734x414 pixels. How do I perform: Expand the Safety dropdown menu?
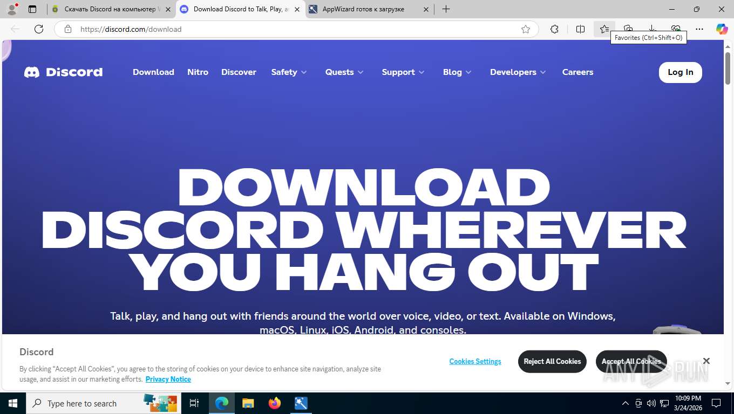(289, 72)
